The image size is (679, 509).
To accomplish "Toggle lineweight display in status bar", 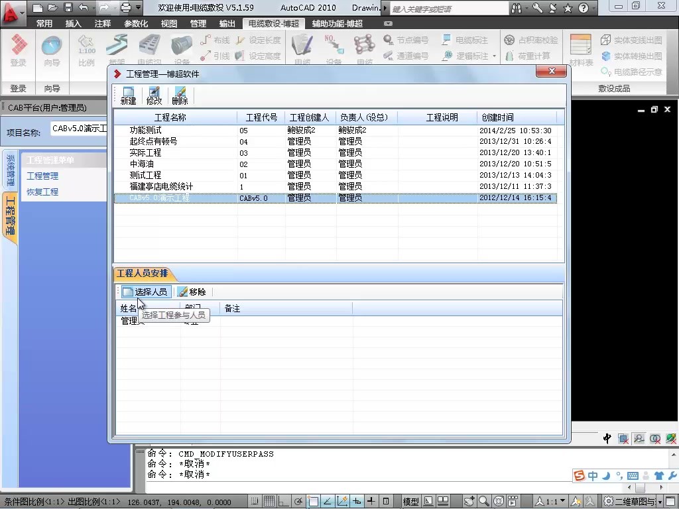I will click(x=371, y=501).
